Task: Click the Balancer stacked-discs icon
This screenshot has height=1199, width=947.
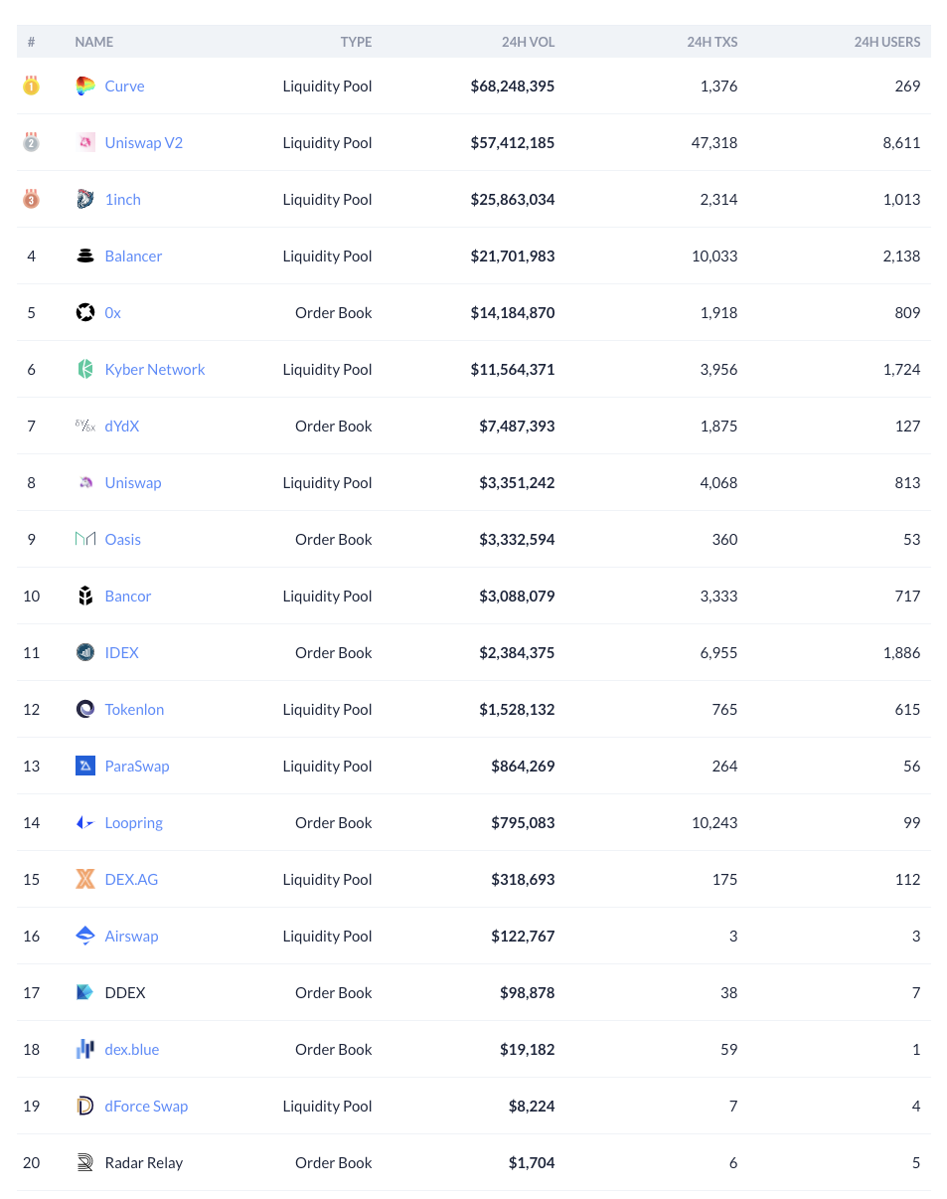Action: pos(85,257)
